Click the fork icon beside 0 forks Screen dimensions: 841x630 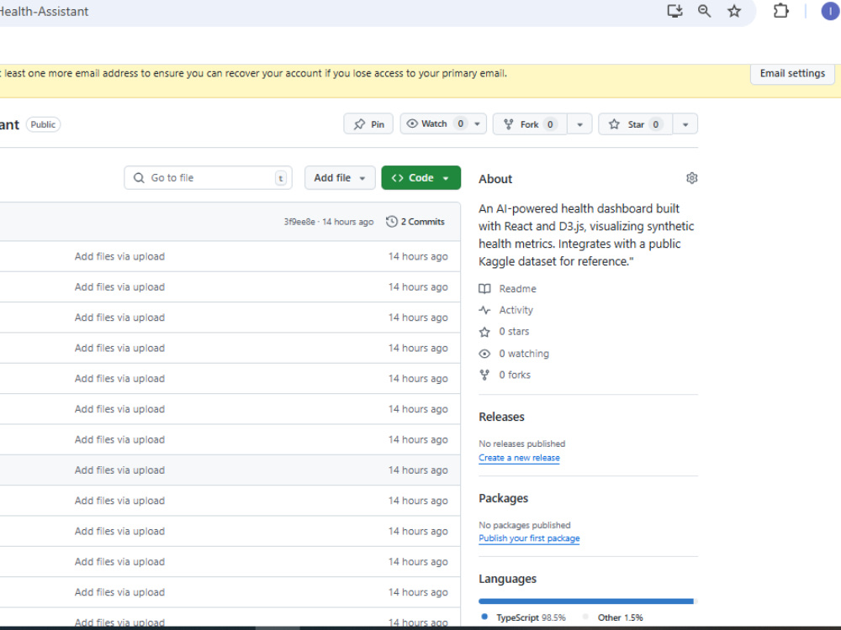click(484, 375)
